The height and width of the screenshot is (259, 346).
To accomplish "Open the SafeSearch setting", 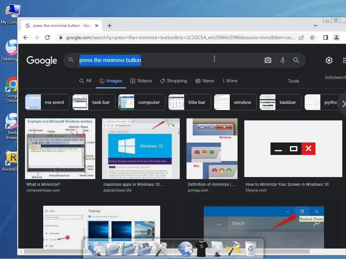I will 335,77.
